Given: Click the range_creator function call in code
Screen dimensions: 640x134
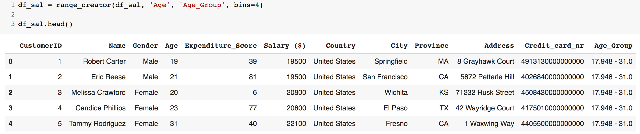Looking at the screenshot, I should point(84,5).
